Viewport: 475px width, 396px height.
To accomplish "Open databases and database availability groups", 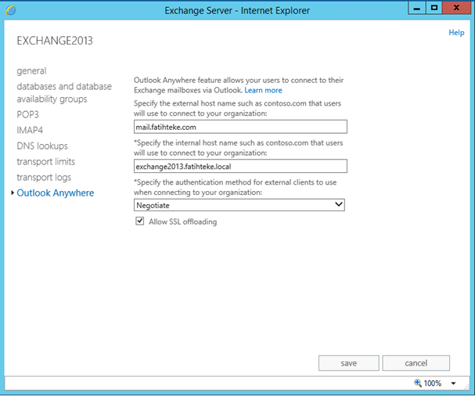I will point(64,92).
